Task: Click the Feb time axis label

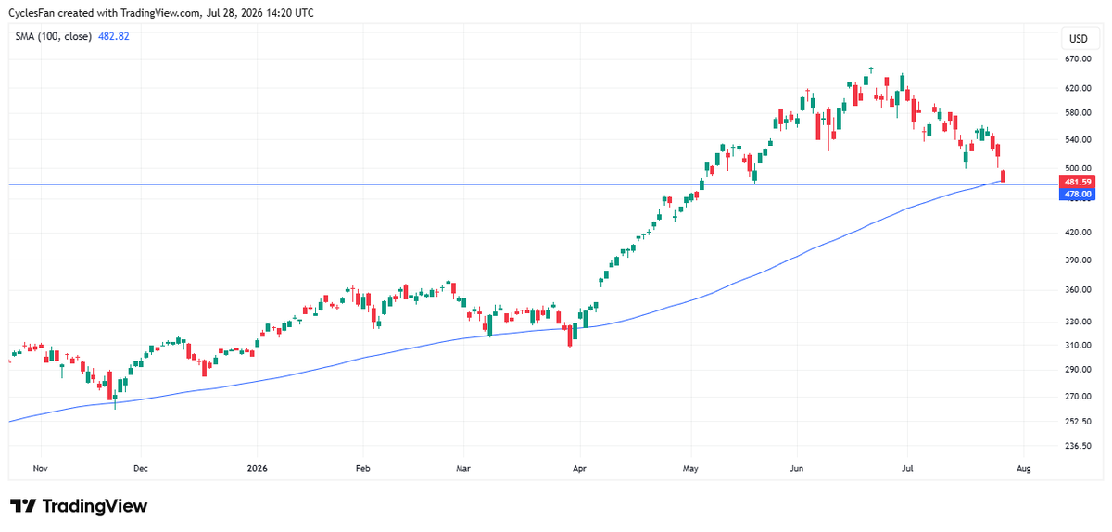Action: point(363,469)
